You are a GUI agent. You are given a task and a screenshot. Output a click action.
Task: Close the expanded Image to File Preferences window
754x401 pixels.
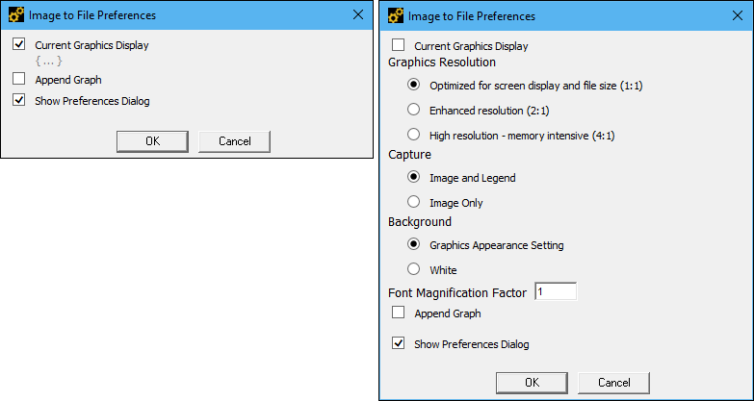click(x=737, y=15)
